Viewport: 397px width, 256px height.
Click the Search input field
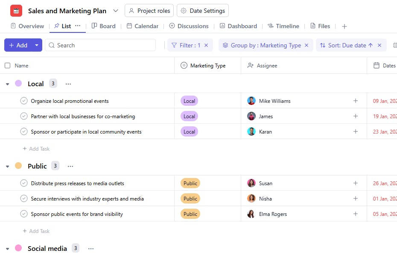(102, 45)
